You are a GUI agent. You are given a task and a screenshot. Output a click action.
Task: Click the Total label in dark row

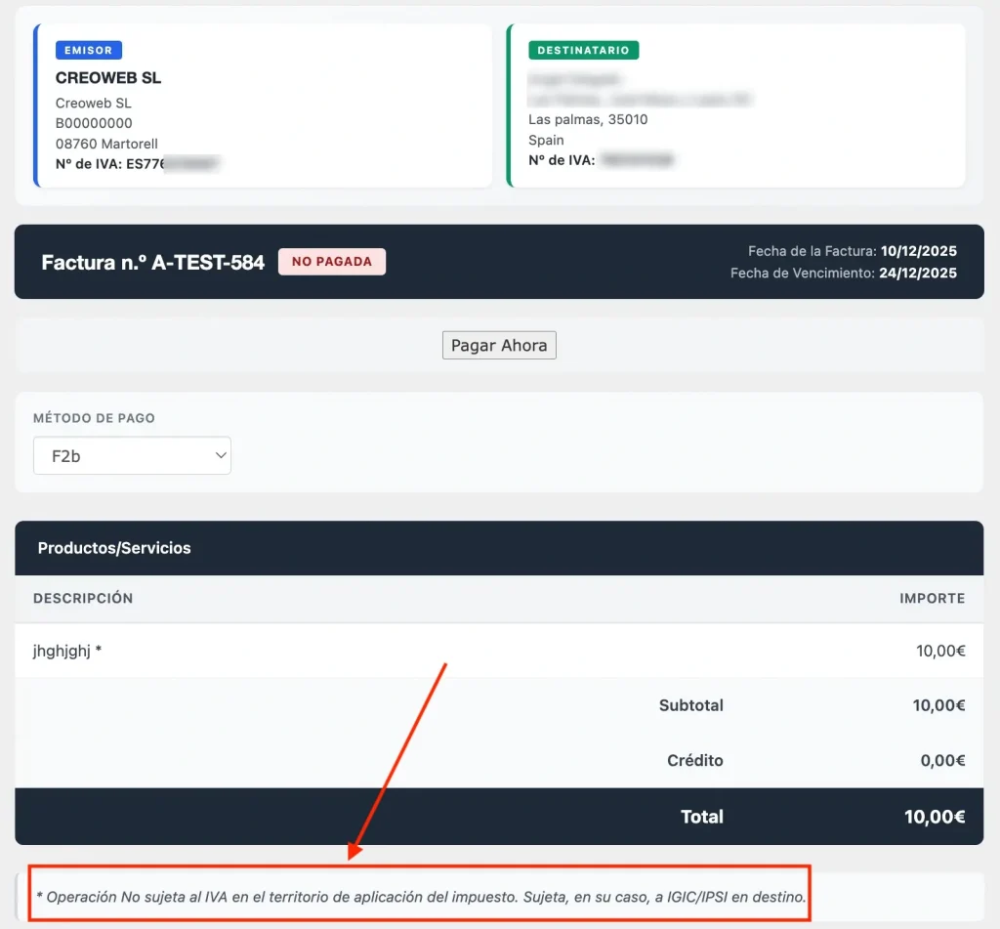[701, 817]
